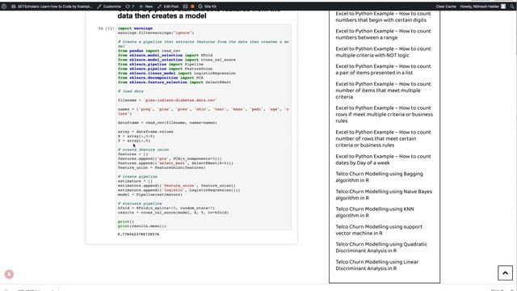Open Telco Churn Modelling using Quadratic Discriminant Analysis link
517x291 pixels.
pyautogui.click(x=381, y=247)
